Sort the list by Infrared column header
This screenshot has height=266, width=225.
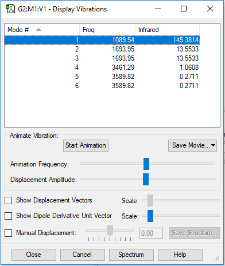tap(167, 30)
